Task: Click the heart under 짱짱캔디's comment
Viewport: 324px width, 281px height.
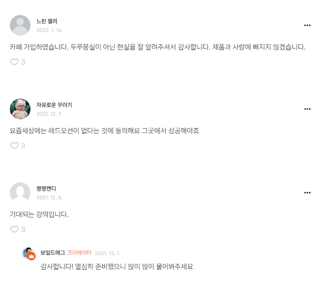Action: point(14,229)
